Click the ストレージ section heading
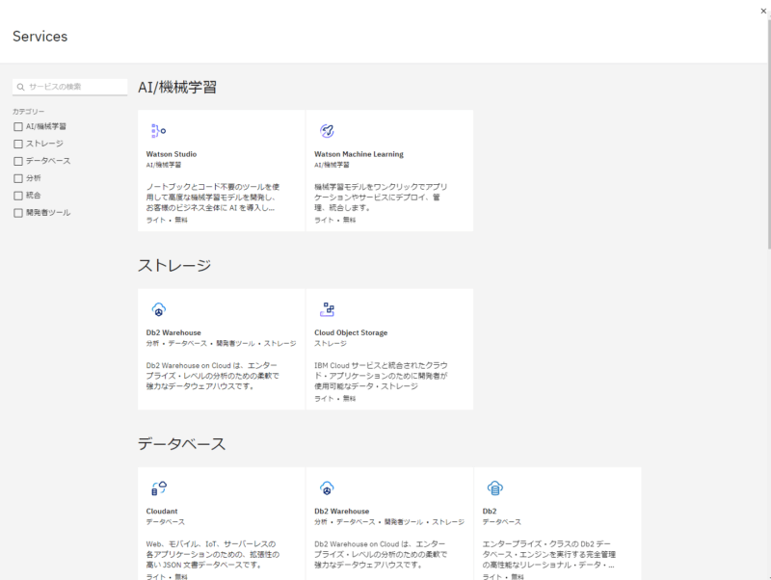The image size is (771, 580). [x=174, y=265]
